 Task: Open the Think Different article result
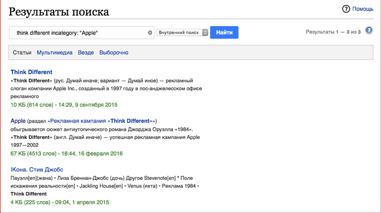32,72
